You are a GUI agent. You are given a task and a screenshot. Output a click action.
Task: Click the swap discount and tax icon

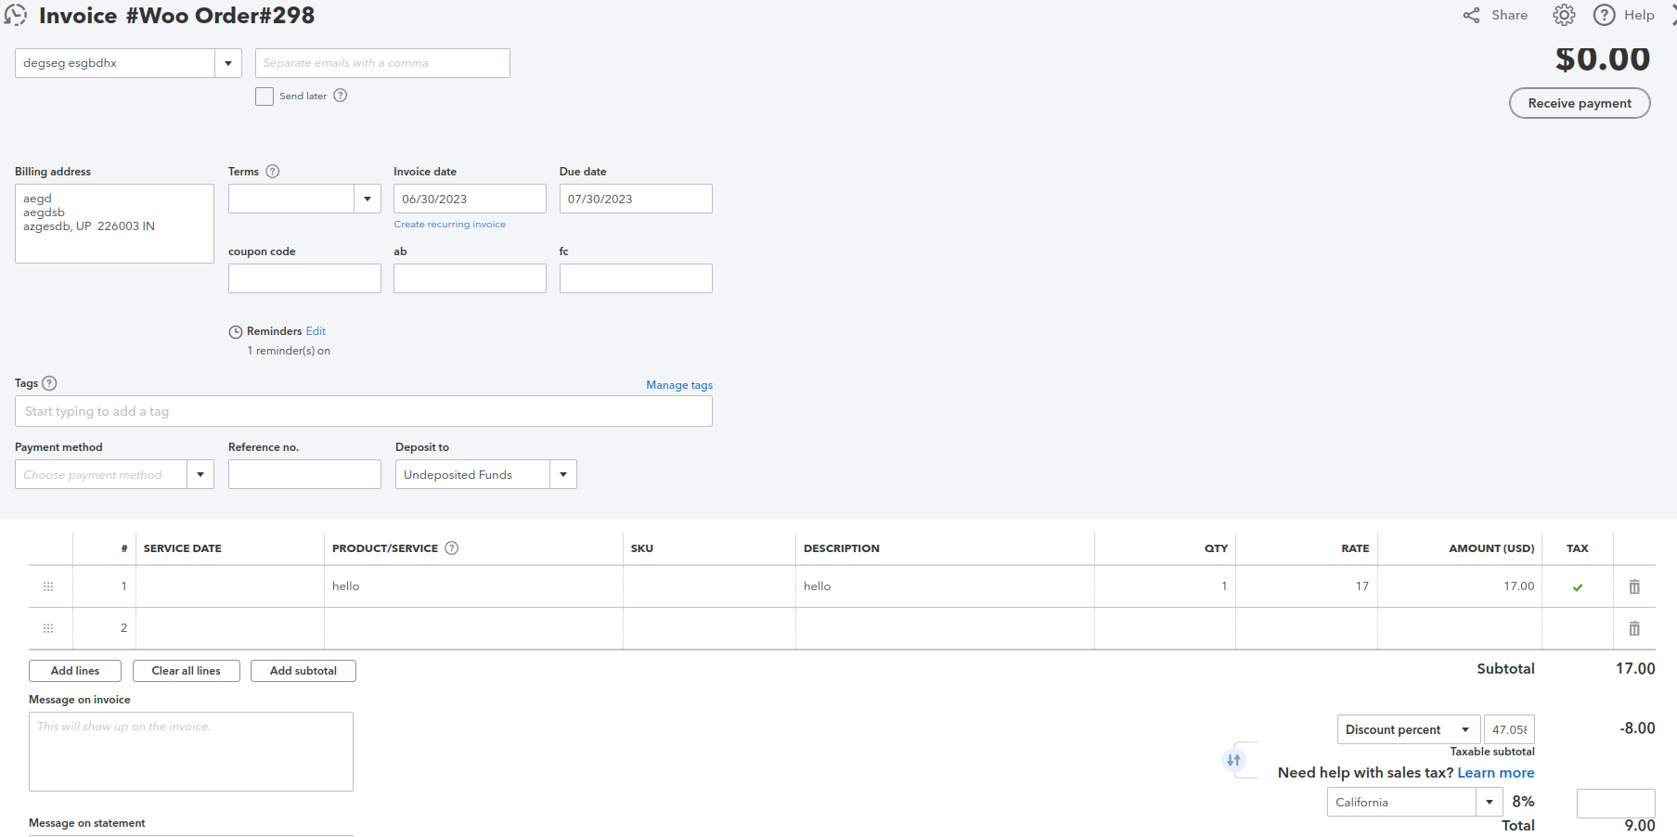pyautogui.click(x=1233, y=760)
